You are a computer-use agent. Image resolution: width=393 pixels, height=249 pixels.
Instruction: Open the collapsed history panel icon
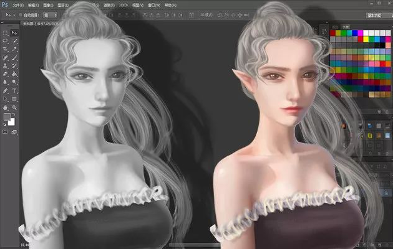click(x=324, y=32)
